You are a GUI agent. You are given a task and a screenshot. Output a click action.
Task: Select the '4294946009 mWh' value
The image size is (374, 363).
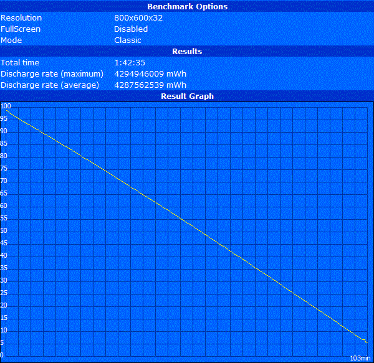pos(150,74)
